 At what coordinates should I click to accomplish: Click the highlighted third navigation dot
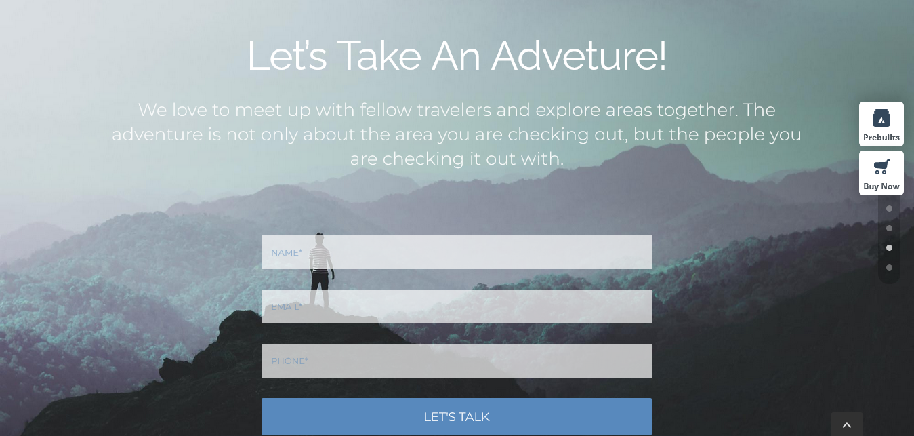point(889,248)
